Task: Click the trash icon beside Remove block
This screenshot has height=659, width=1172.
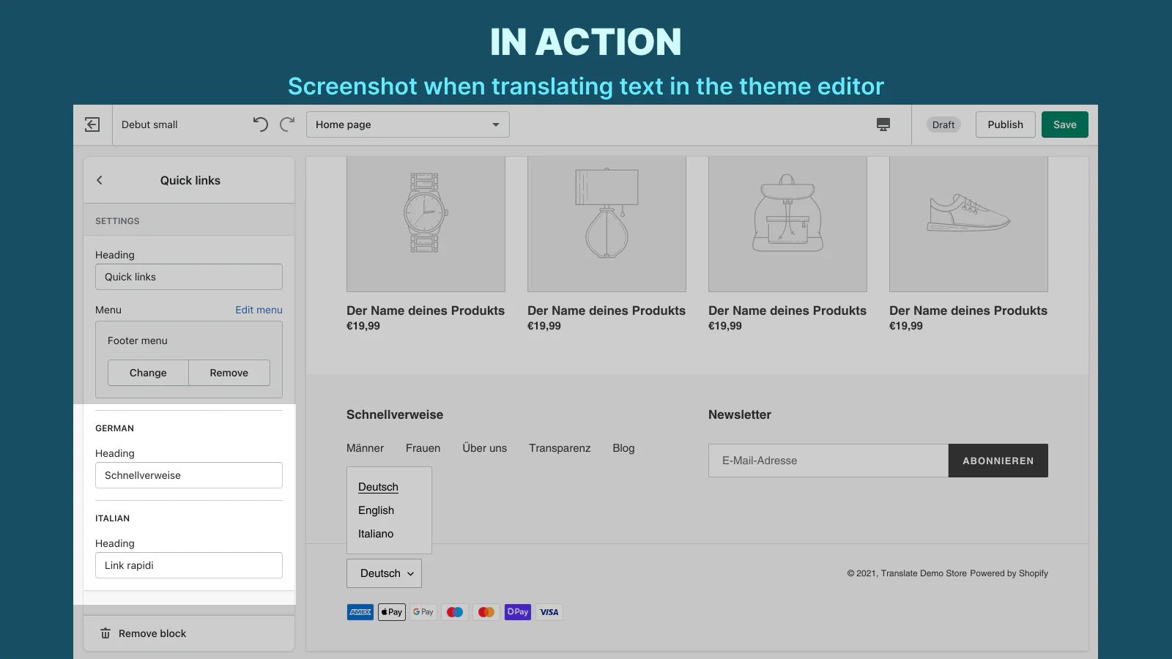Action: tap(105, 633)
